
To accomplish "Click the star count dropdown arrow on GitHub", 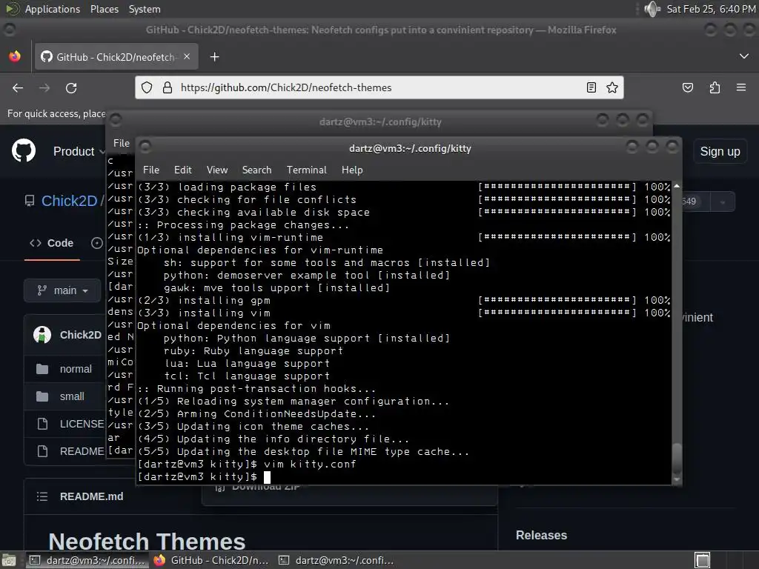I will point(723,202).
